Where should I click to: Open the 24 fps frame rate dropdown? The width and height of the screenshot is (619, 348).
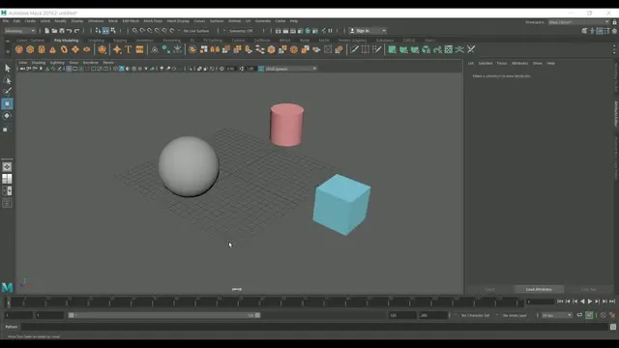(557, 315)
